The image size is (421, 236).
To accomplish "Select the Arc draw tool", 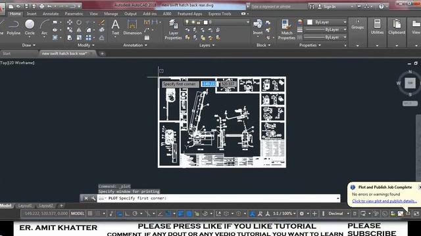I will point(44,28).
